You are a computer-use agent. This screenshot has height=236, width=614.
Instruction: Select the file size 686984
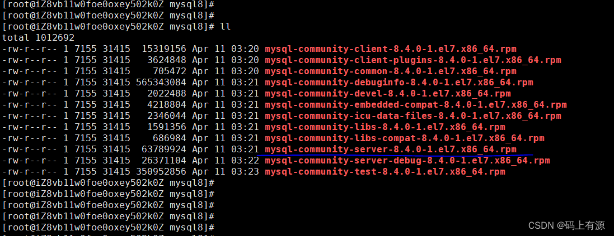click(170, 138)
